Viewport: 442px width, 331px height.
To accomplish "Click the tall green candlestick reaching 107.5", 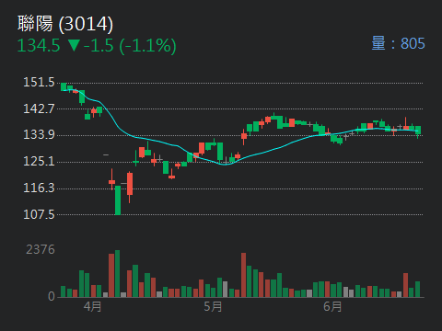I will pos(118,200).
